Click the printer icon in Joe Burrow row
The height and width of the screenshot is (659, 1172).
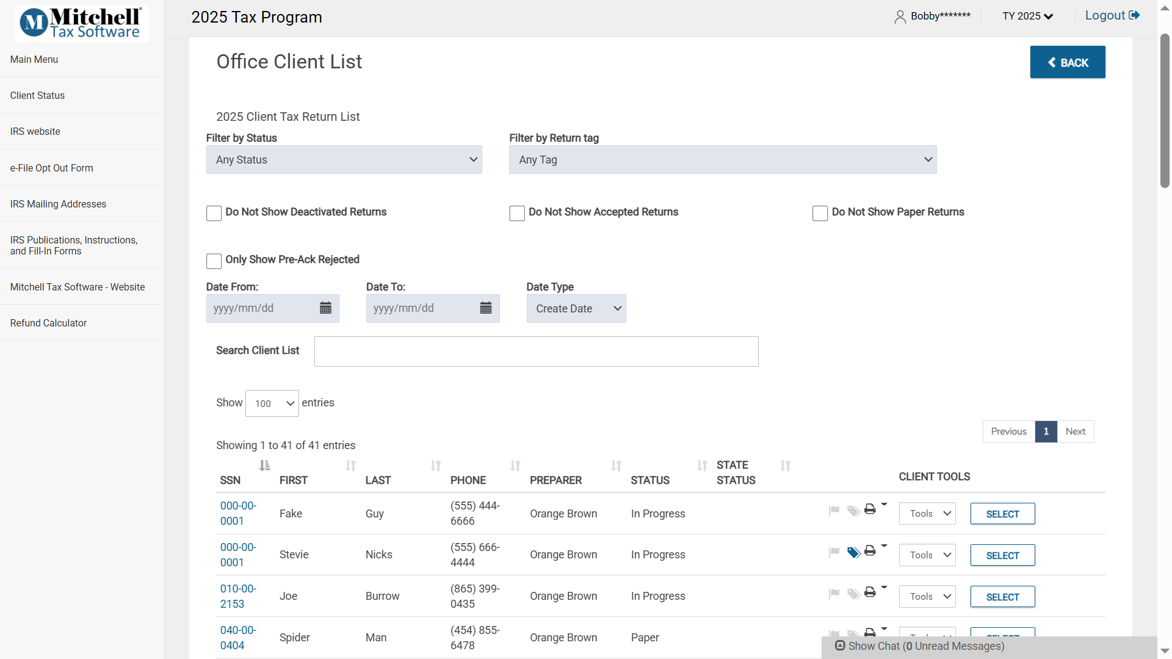870,592
